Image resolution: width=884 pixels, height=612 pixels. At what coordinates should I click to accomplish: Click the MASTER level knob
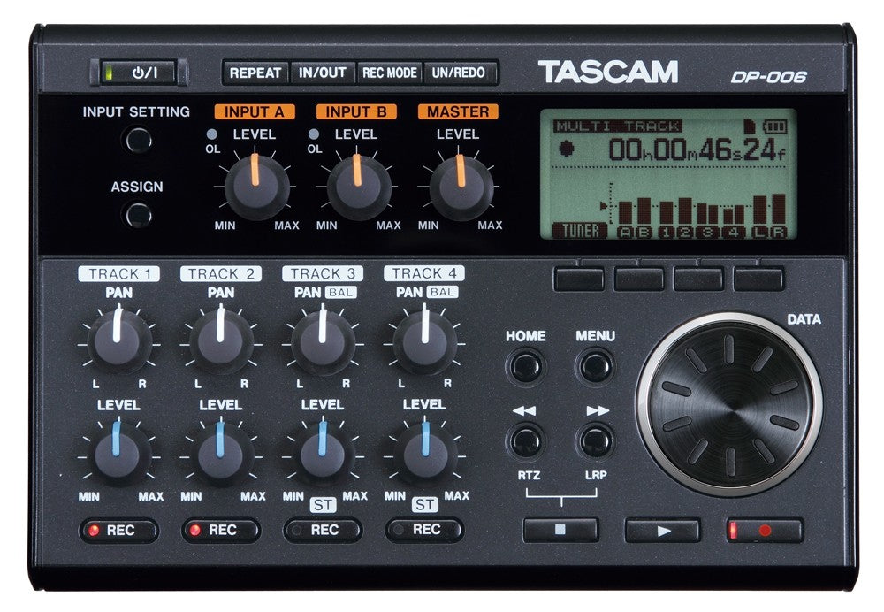pyautogui.click(x=461, y=186)
